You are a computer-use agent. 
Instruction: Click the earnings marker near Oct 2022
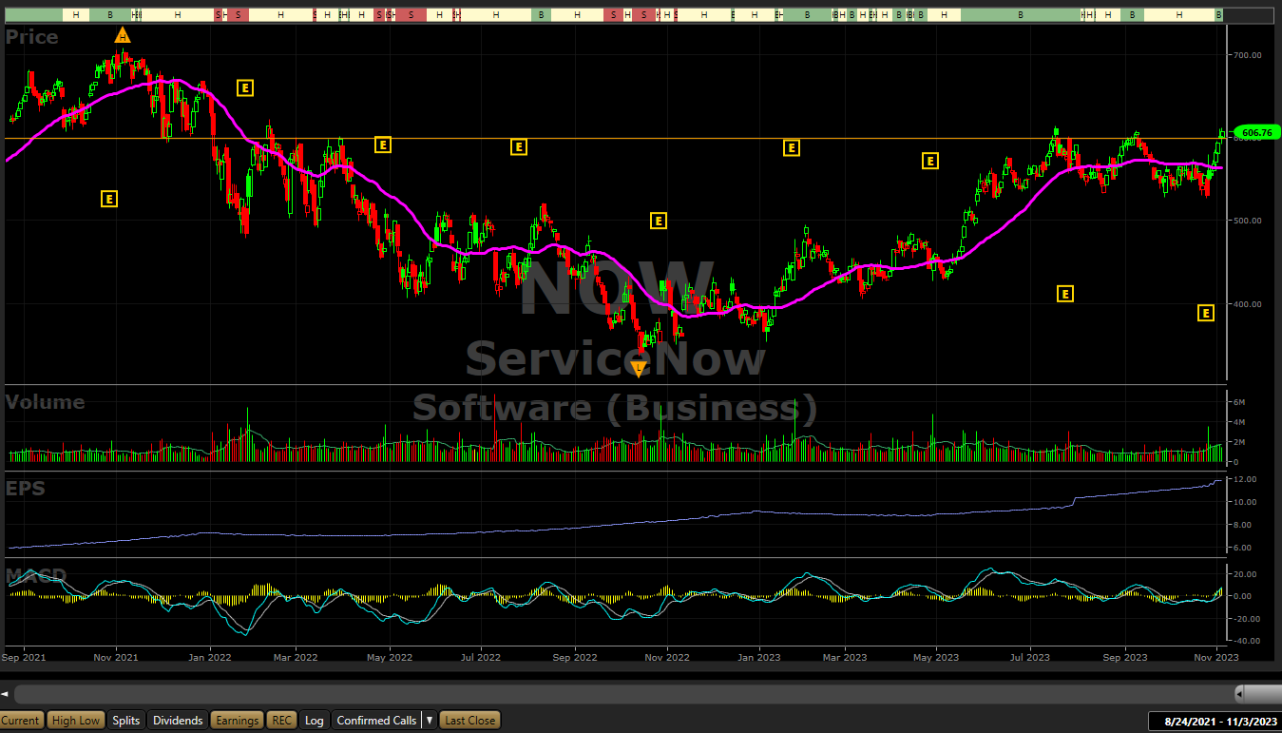pyautogui.click(x=658, y=221)
